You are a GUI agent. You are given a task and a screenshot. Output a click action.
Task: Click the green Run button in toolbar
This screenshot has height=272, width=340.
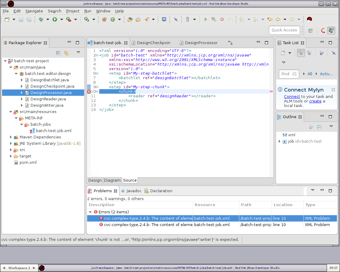pyautogui.click(x=55, y=19)
